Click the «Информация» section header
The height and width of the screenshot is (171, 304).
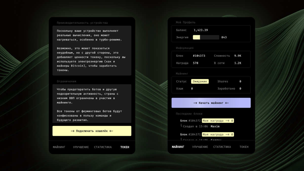(183, 48)
